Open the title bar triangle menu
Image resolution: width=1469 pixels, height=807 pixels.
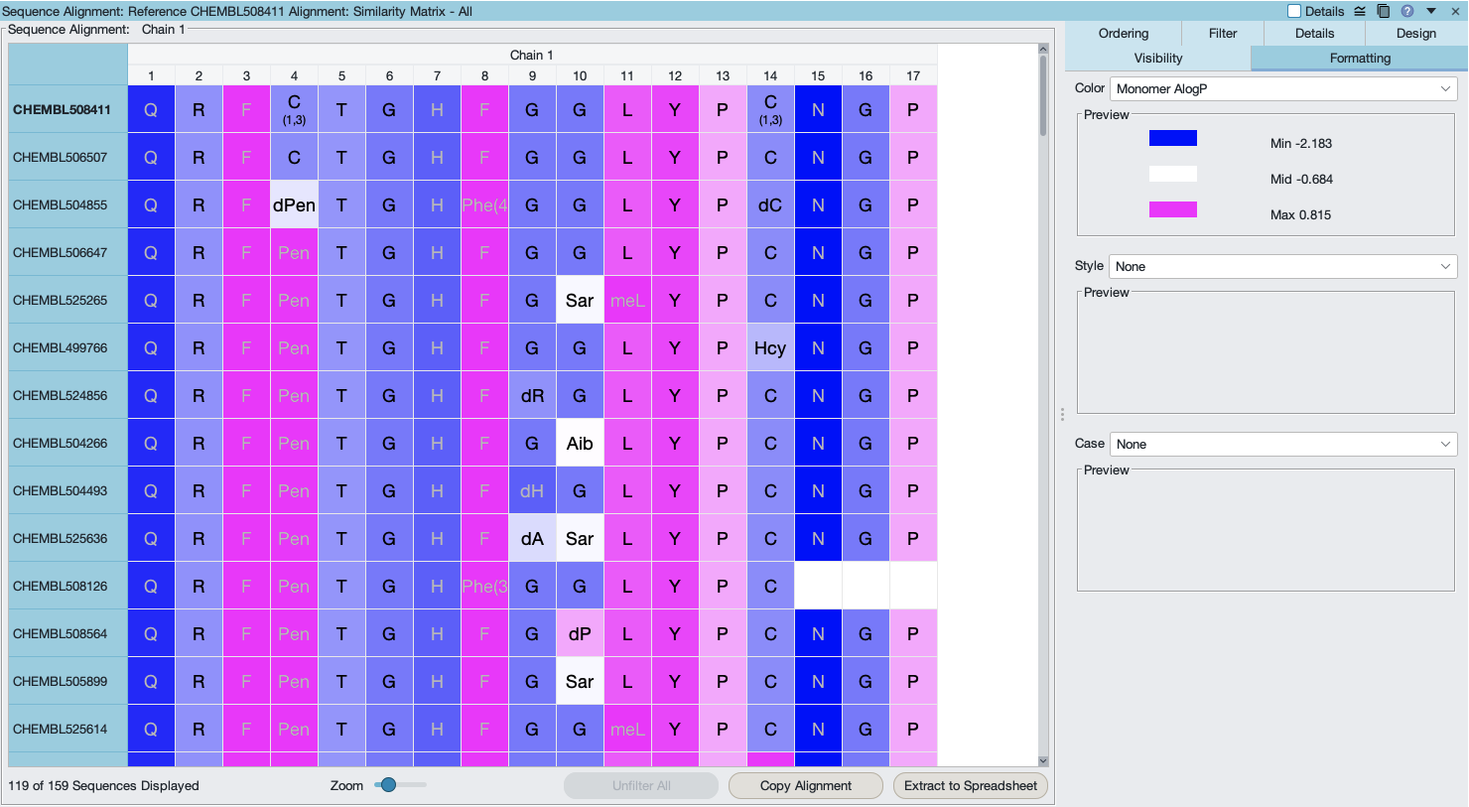click(1431, 11)
